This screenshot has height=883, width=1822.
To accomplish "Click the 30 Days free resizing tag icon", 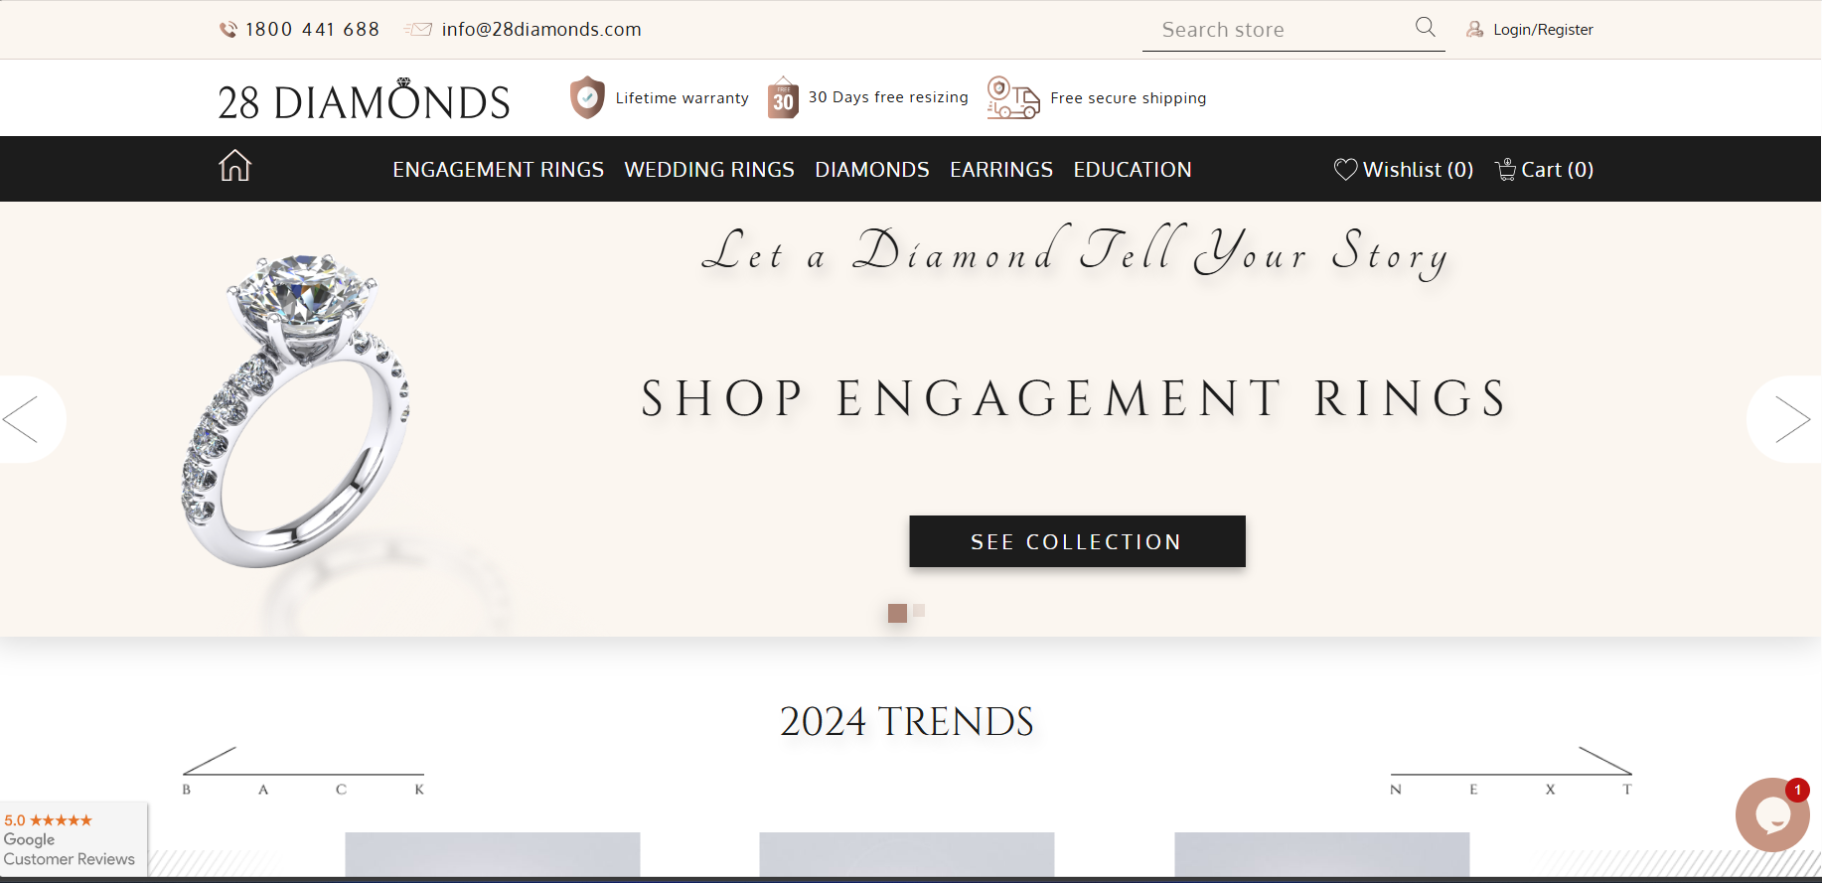I will pyautogui.click(x=783, y=97).
